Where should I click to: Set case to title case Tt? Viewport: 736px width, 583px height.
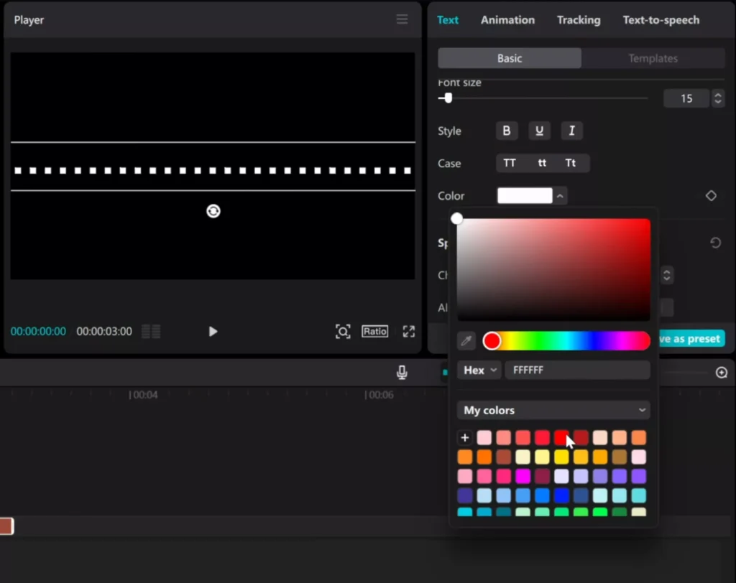pyautogui.click(x=570, y=163)
